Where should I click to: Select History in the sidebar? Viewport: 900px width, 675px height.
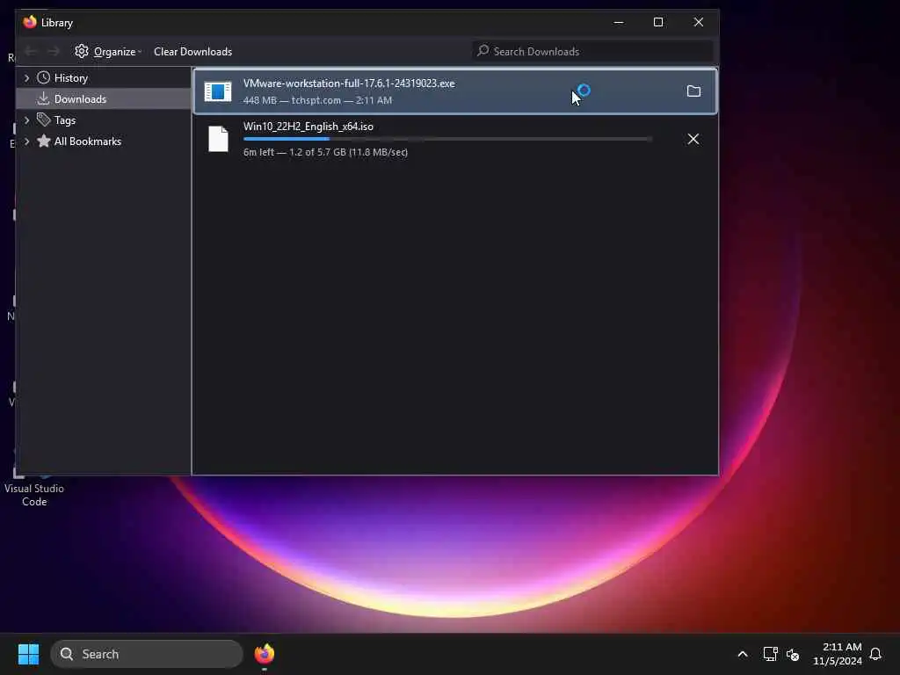pyautogui.click(x=70, y=78)
